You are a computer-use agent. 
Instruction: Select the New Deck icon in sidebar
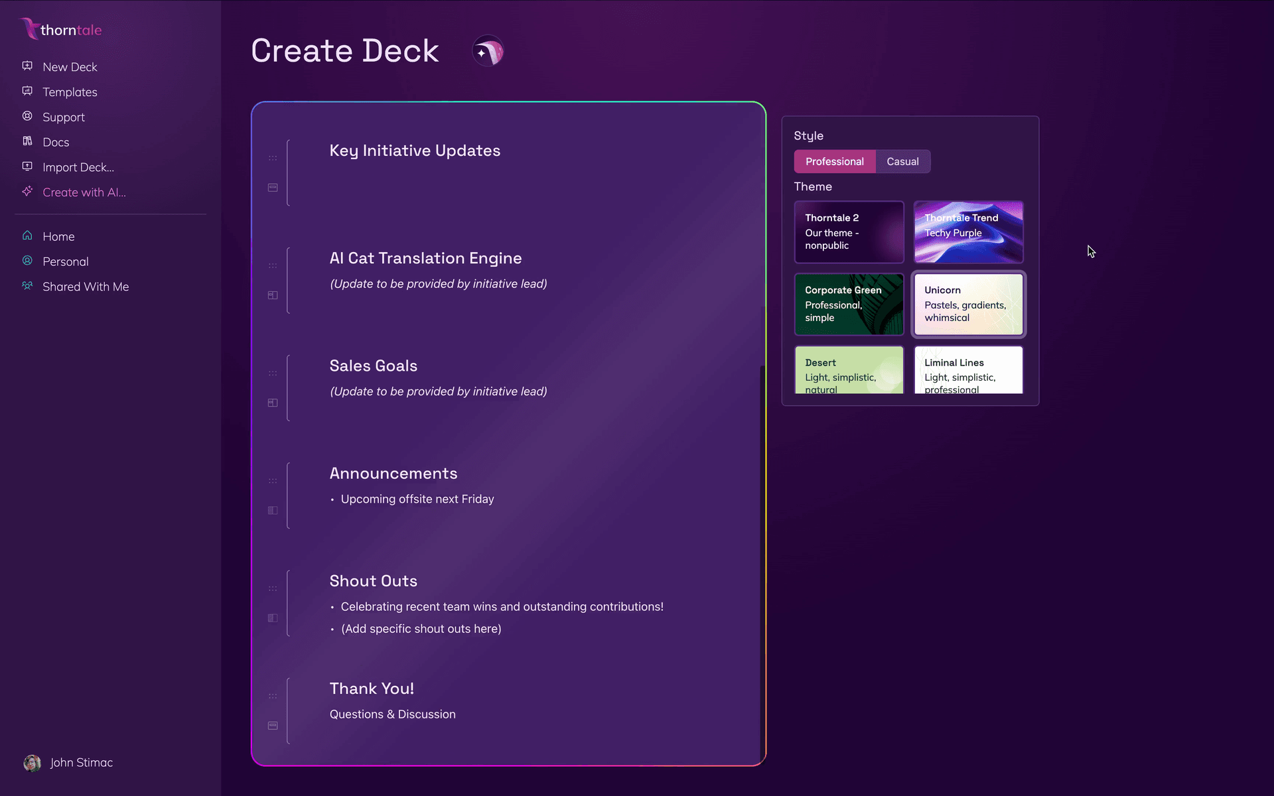pos(27,66)
